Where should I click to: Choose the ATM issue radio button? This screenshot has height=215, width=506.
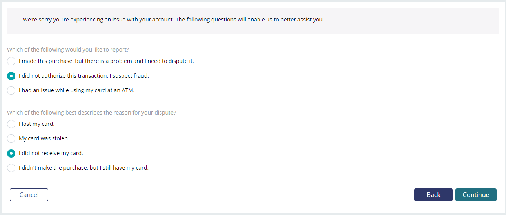pyautogui.click(x=11, y=90)
